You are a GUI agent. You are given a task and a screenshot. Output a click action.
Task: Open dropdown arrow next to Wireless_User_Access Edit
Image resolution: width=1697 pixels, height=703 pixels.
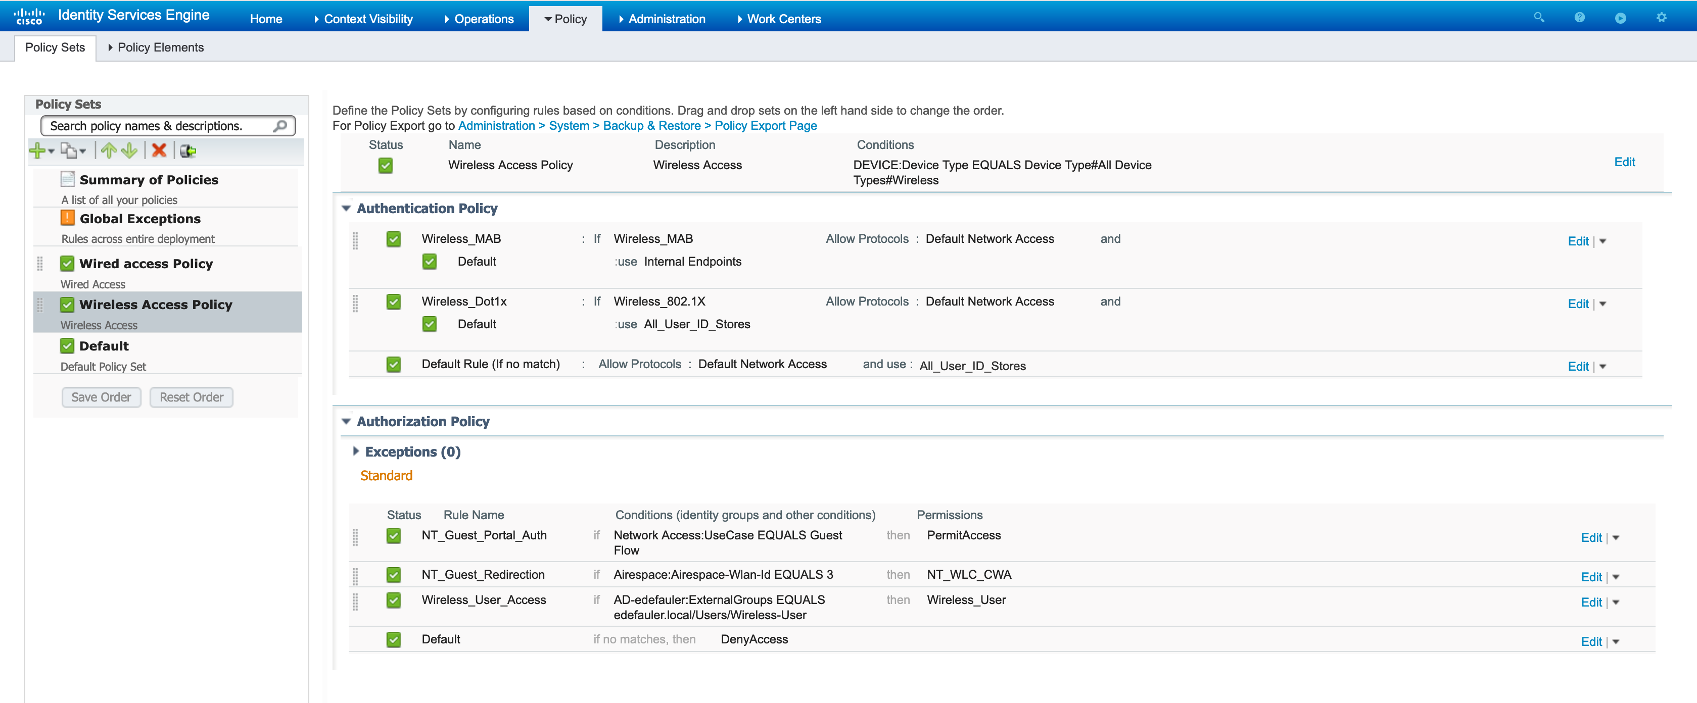(1616, 602)
